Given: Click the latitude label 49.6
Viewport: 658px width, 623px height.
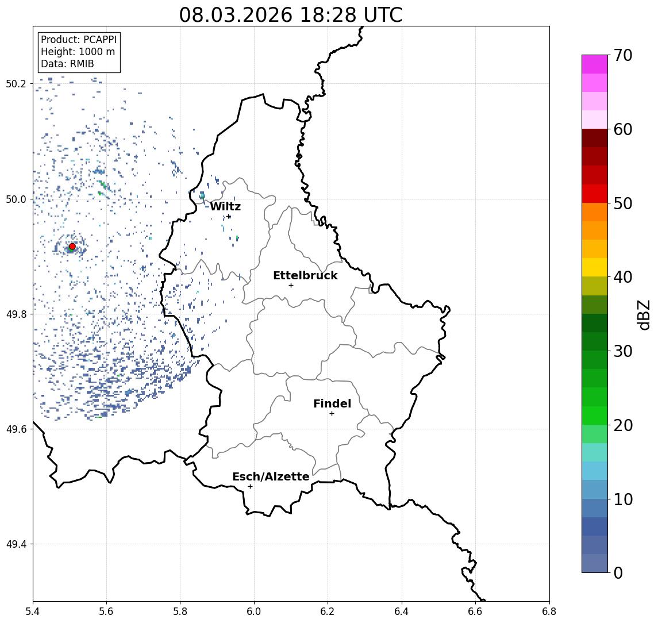Looking at the screenshot, I should (x=16, y=429).
